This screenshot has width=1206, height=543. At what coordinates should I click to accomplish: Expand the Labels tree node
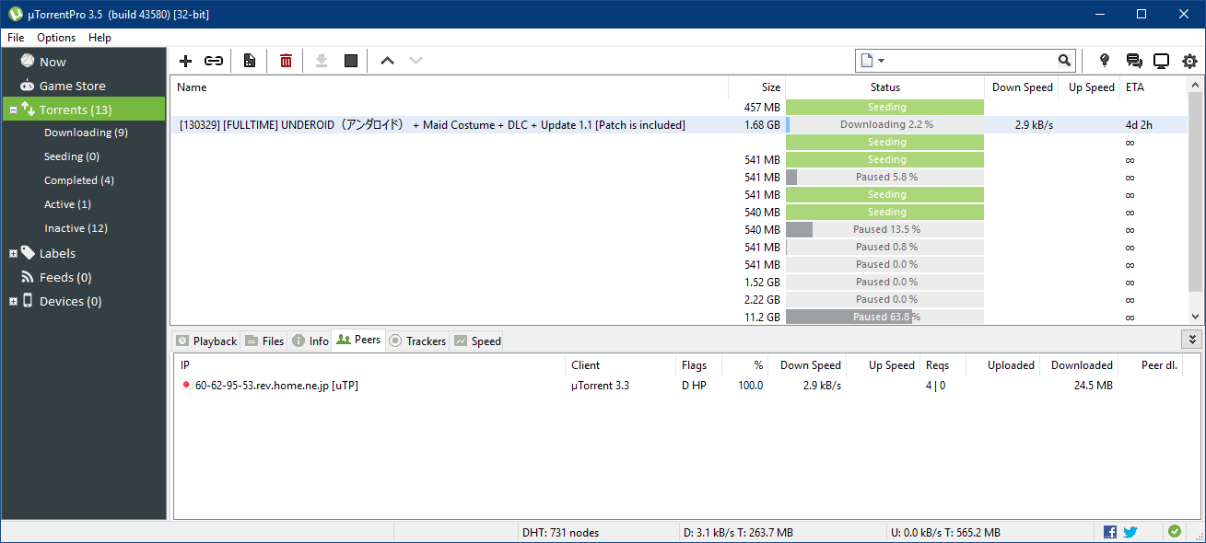pos(13,253)
